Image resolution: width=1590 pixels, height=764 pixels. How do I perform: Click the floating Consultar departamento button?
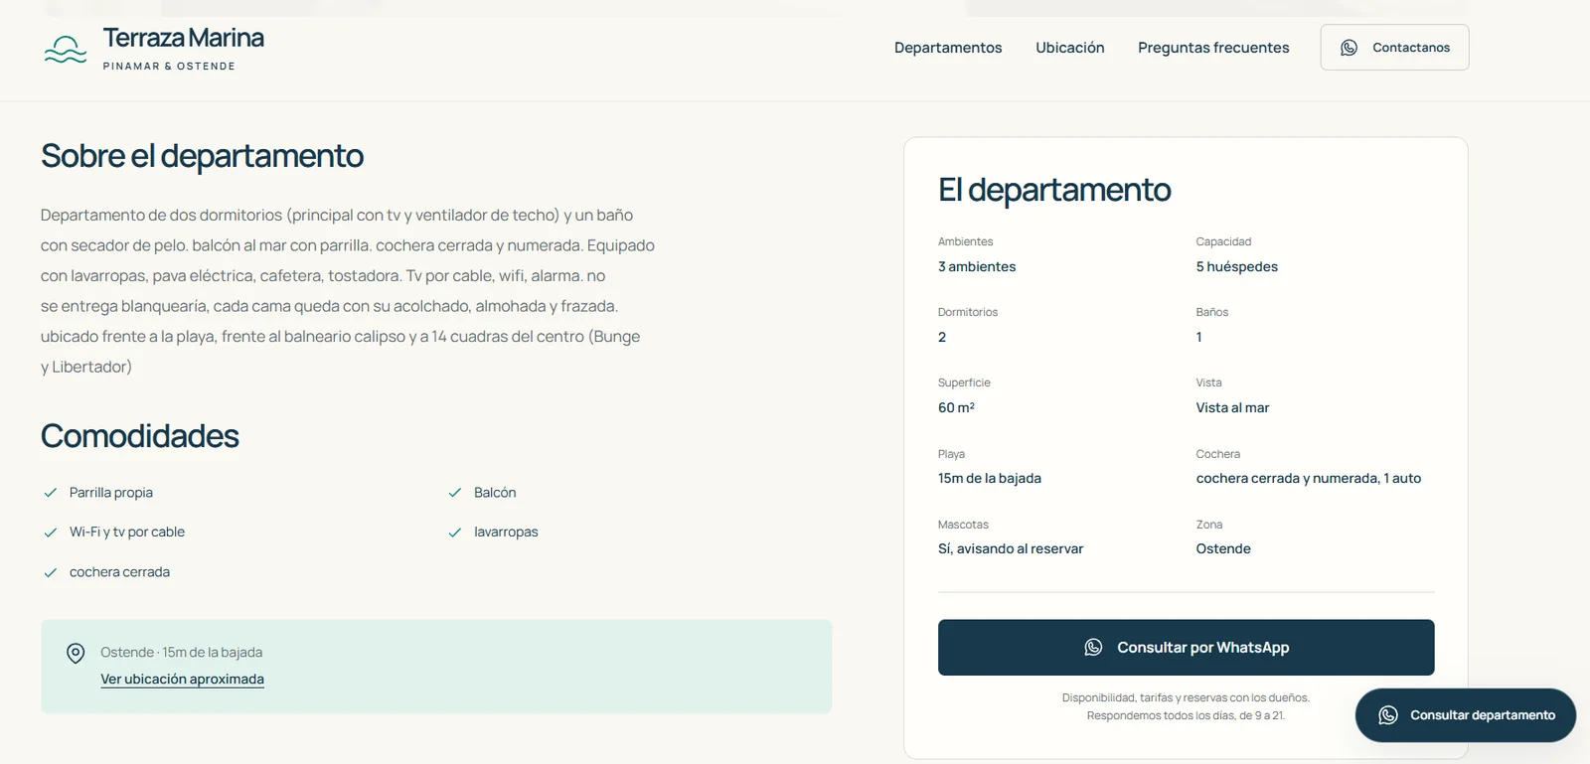1466,715
